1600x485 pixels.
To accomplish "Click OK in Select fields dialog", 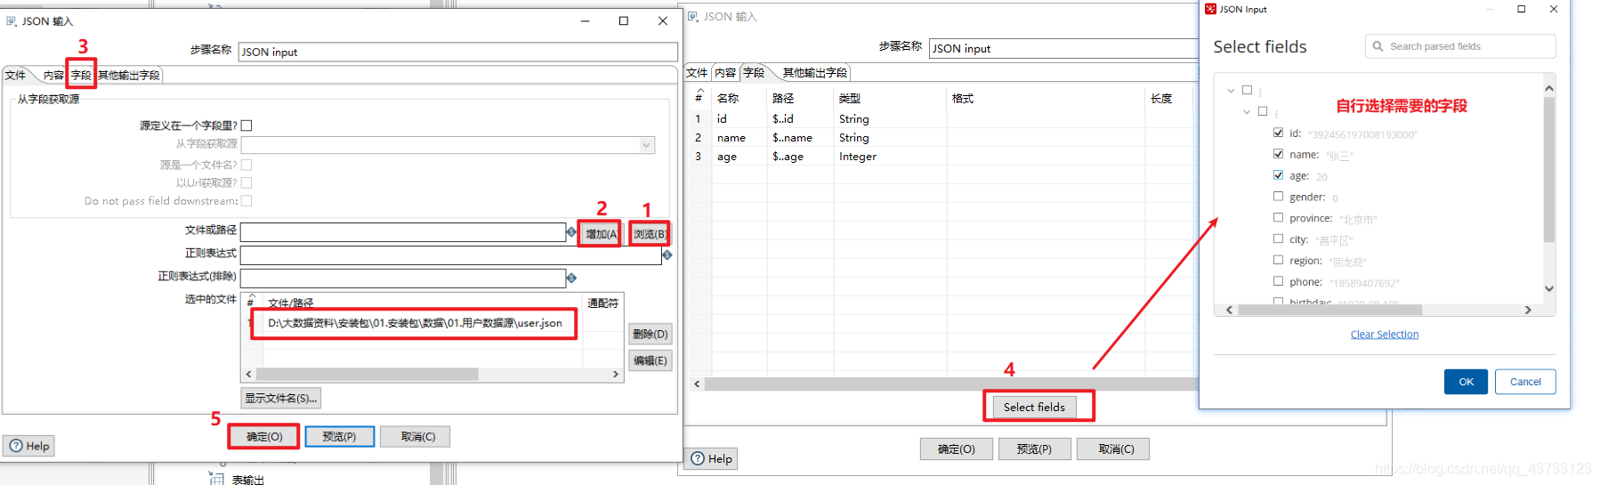I will point(1466,382).
